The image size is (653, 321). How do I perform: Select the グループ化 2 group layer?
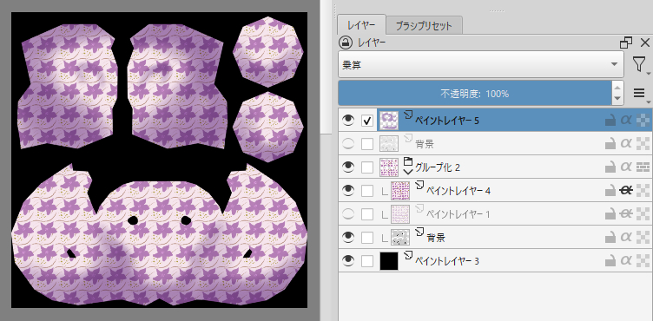tap(438, 167)
